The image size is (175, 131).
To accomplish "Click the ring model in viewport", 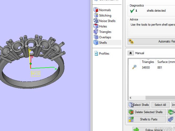I will click(x=32, y=61).
